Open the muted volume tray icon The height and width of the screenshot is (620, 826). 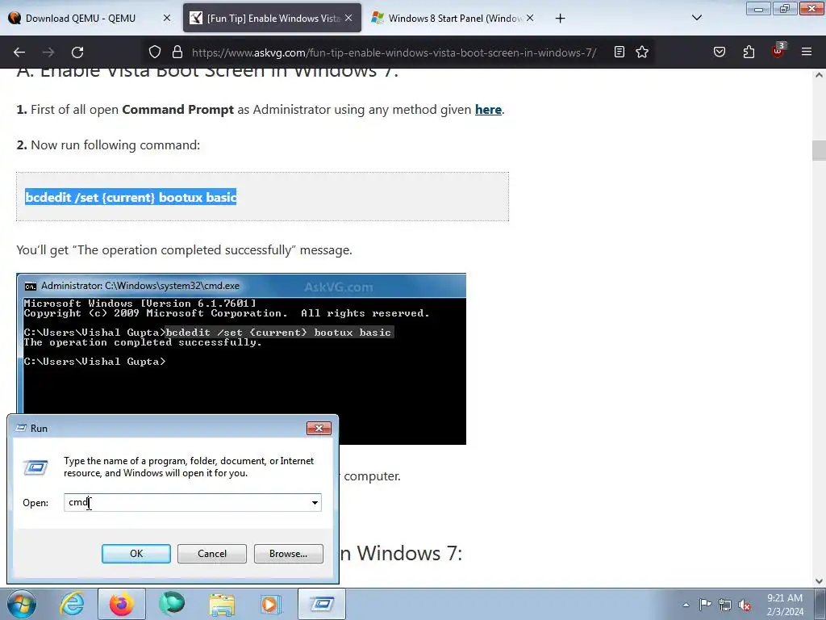pos(745,605)
